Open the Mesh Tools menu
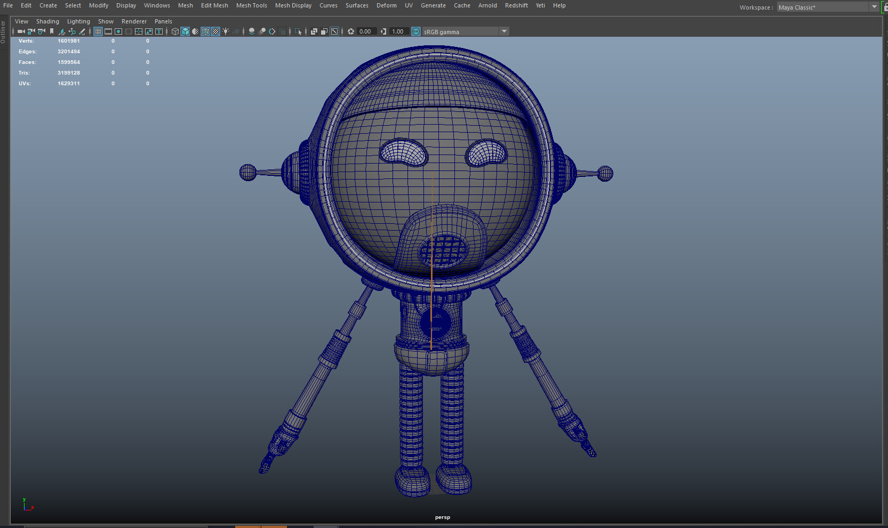 (x=251, y=5)
